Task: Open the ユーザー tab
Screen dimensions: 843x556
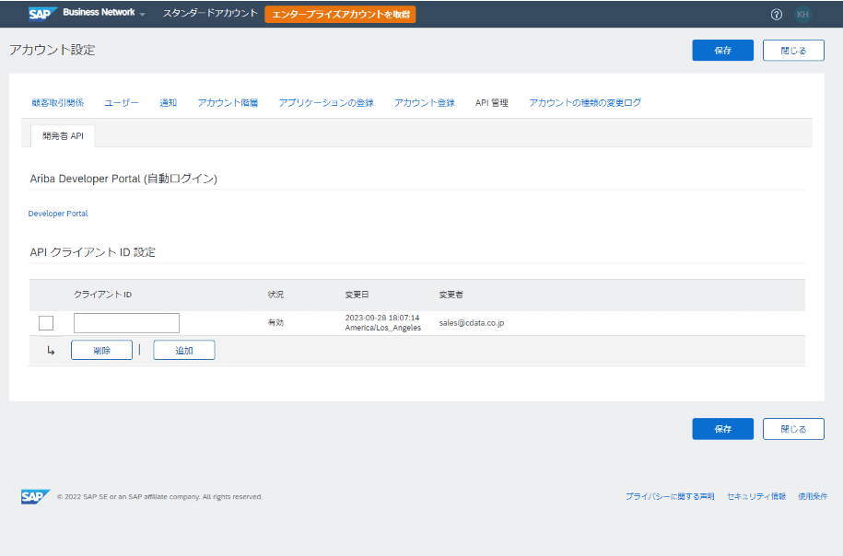Action: 122,102
